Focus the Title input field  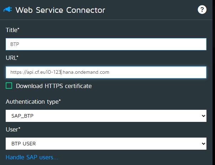point(106,44)
